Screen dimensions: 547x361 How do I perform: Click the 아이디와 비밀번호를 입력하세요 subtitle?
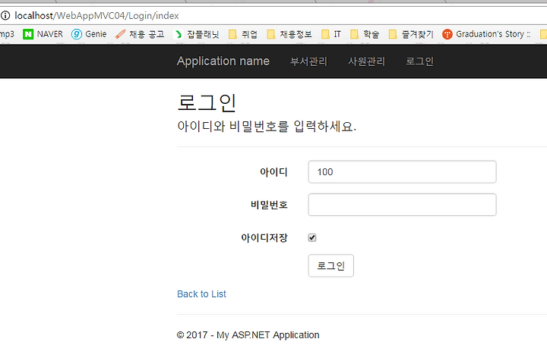[267, 126]
